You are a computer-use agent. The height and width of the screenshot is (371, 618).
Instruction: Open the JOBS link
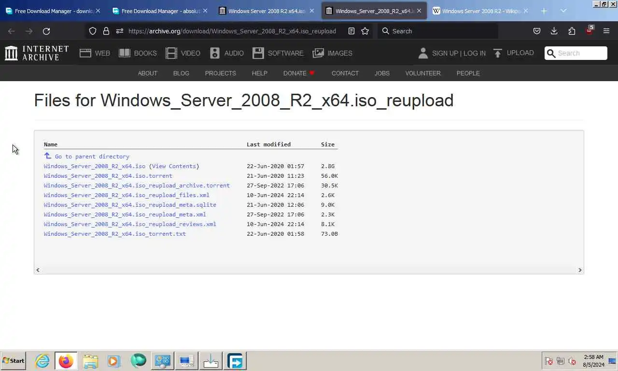pos(382,73)
